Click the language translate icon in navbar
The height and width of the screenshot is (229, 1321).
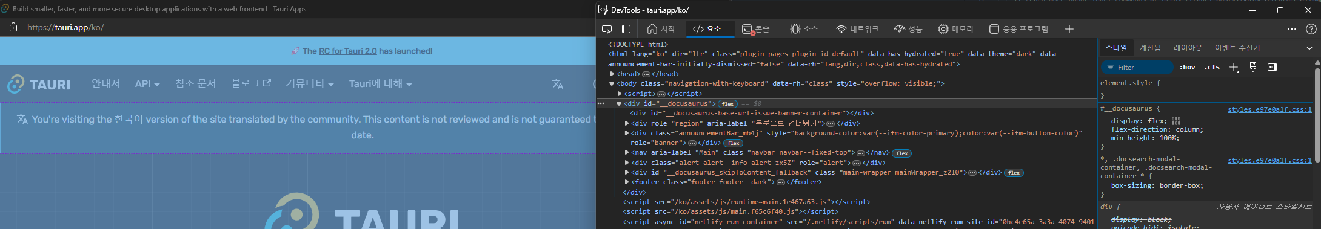558,84
